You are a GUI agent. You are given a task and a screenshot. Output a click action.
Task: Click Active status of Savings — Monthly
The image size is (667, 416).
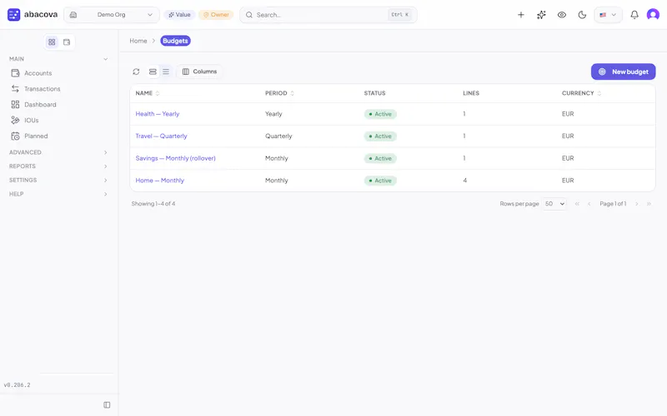coord(380,158)
